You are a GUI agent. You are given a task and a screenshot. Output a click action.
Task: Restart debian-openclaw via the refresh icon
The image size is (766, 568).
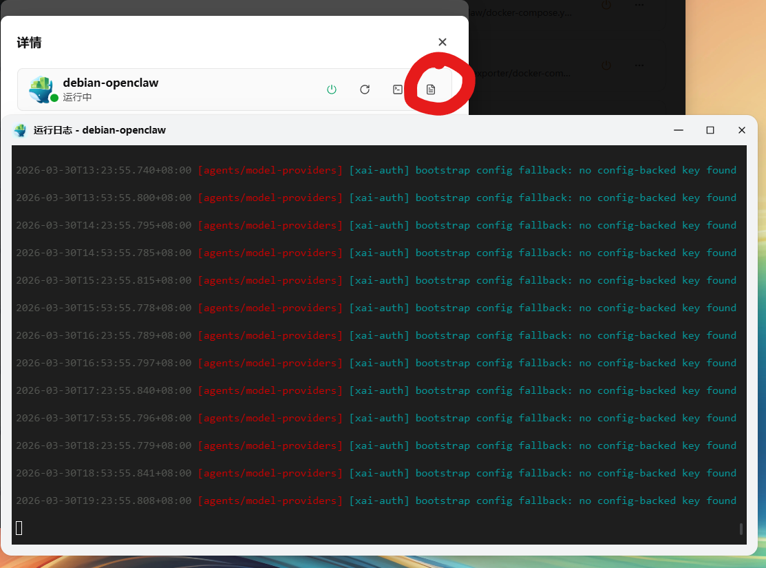(365, 90)
